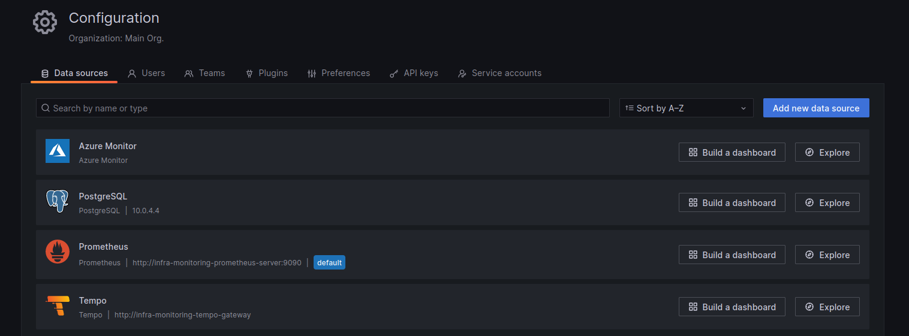Explore the PostgreSQL data source
Viewport: 909px width, 336px height.
point(827,202)
